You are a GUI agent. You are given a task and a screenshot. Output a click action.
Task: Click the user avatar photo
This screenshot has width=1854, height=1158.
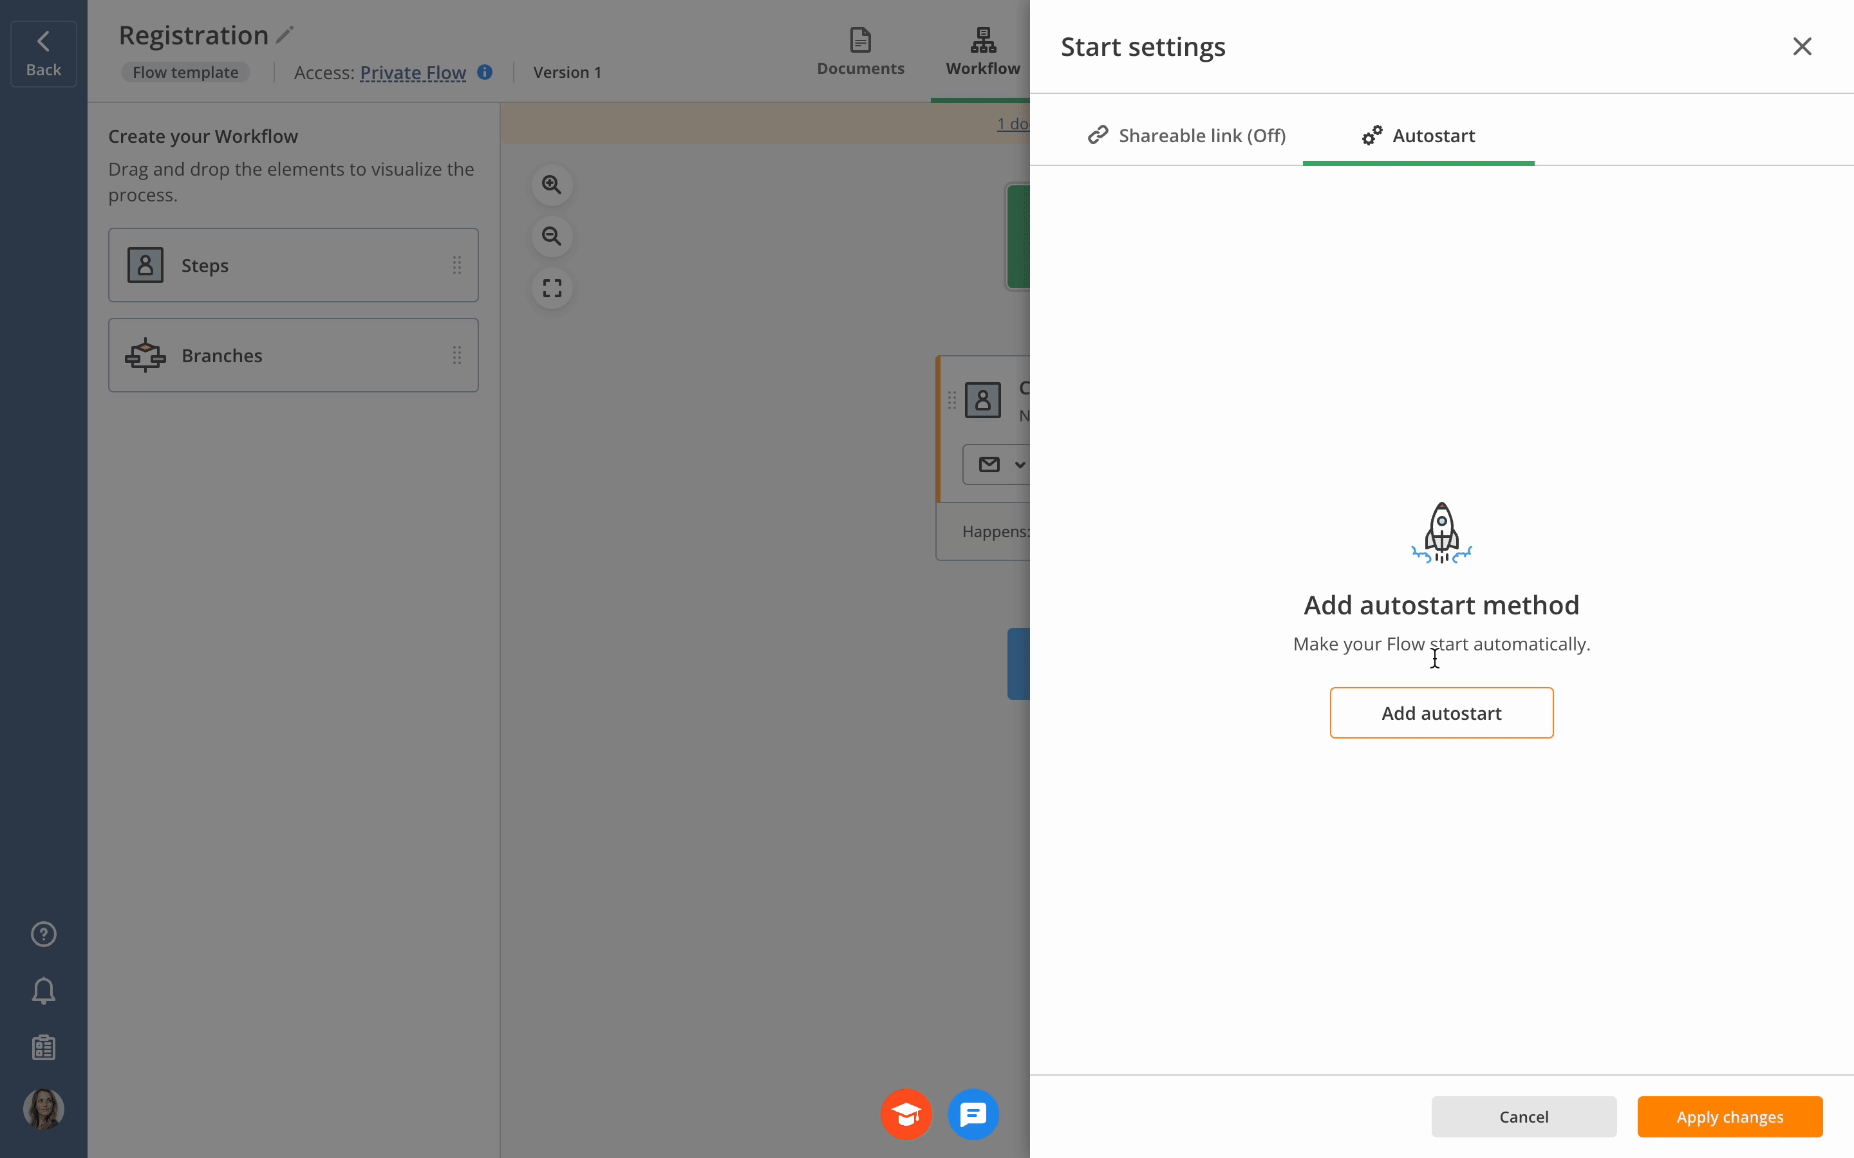tap(44, 1109)
